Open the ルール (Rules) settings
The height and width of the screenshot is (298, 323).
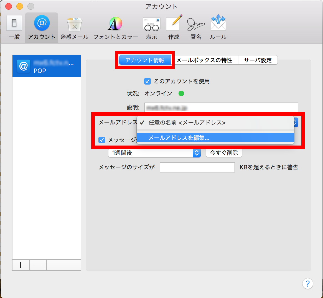pyautogui.click(x=218, y=26)
